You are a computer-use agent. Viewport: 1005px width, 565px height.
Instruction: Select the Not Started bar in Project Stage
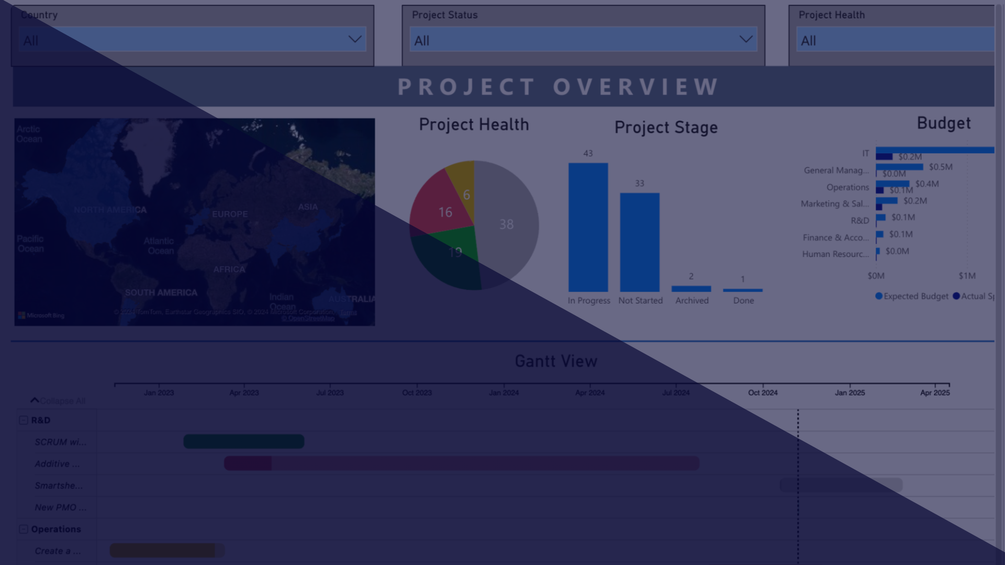click(x=640, y=243)
